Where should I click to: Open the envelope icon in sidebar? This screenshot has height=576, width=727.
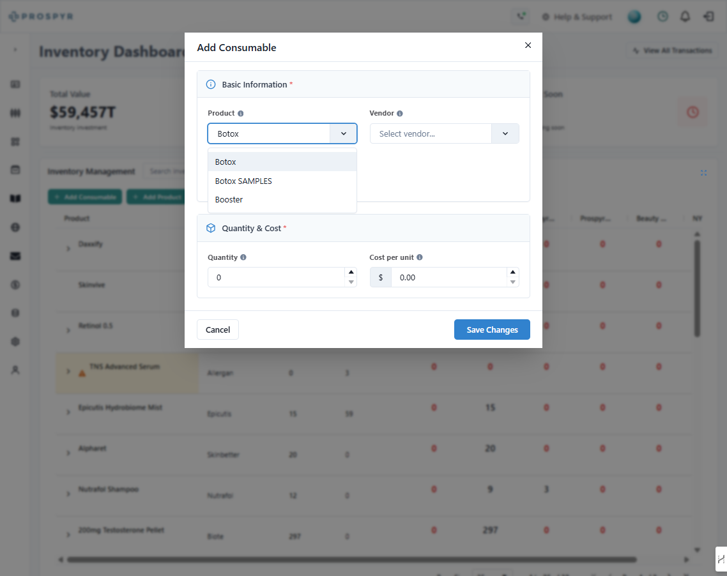tap(15, 256)
